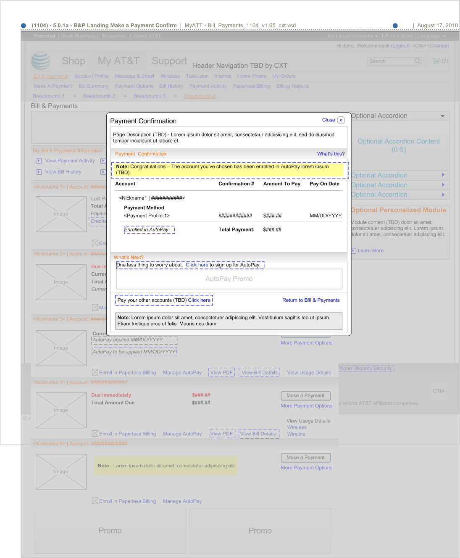Select Bill History in the submenu
The height and width of the screenshot is (558, 460).
(171, 86)
